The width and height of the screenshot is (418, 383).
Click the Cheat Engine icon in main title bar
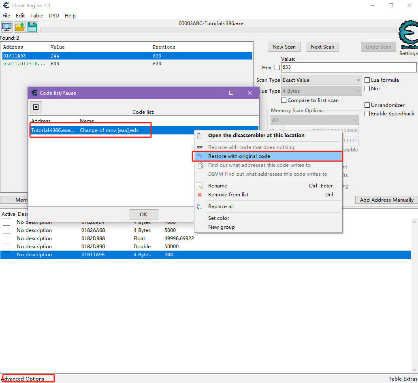(x=6, y=5)
